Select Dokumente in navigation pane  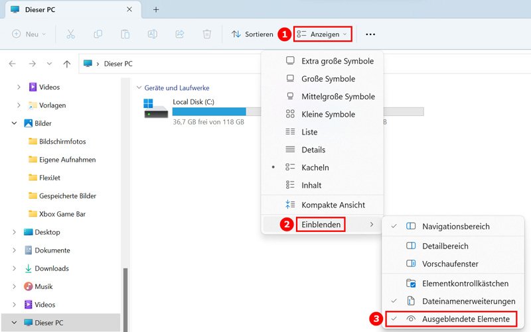pyautogui.click(x=47, y=250)
